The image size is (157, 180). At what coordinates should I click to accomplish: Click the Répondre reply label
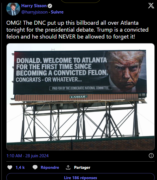pos(50,167)
